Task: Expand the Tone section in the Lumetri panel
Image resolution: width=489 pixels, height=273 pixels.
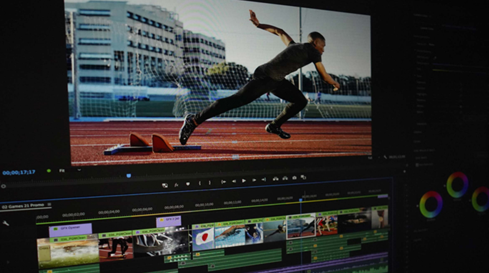Action: [x=419, y=76]
